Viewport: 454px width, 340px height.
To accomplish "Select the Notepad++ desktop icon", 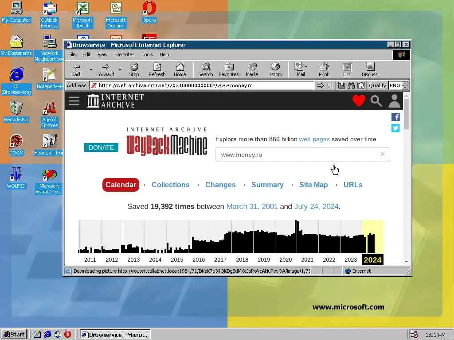I will click(49, 78).
